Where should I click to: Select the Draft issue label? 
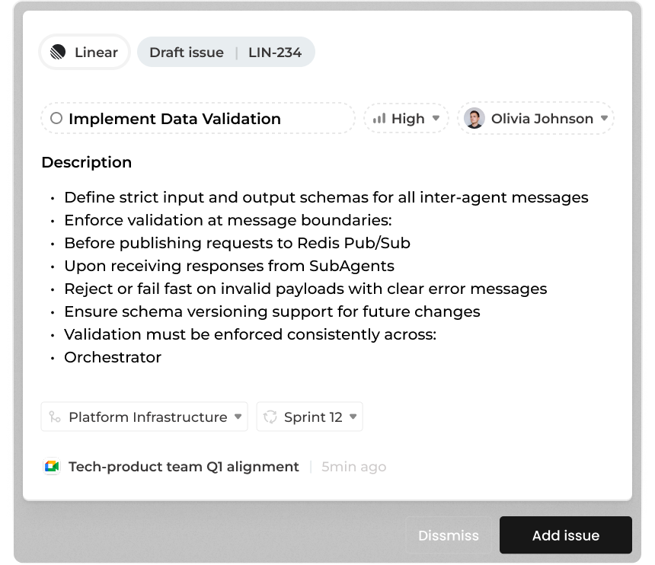[x=187, y=53]
